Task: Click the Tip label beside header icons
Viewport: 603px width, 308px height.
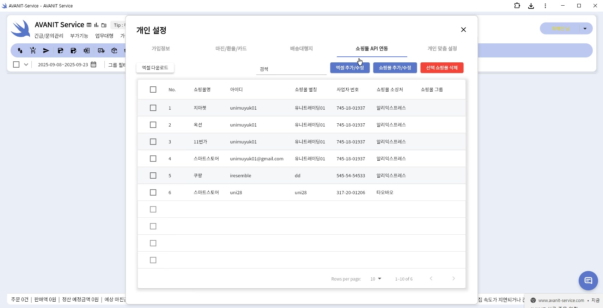Action: [119, 25]
